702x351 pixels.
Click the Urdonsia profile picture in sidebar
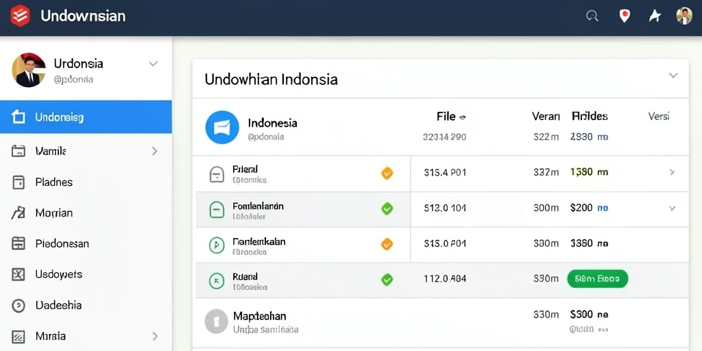pos(28,70)
